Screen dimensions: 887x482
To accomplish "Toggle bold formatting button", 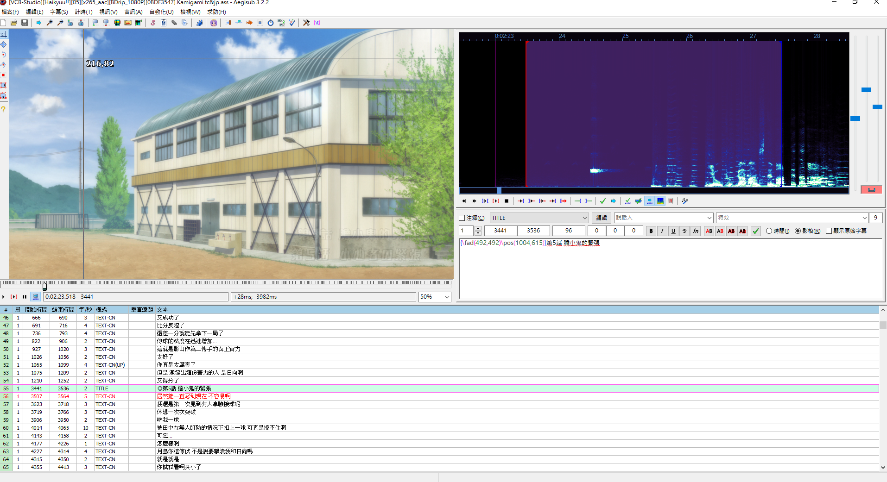I will click(651, 231).
